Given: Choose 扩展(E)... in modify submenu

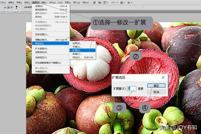Looking at the screenshot, I should click(82, 50).
